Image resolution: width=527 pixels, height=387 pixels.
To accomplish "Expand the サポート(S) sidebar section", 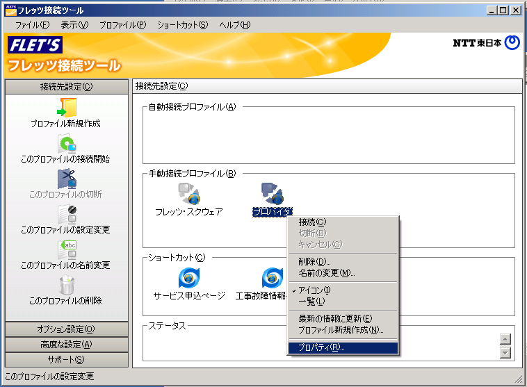I will click(67, 359).
